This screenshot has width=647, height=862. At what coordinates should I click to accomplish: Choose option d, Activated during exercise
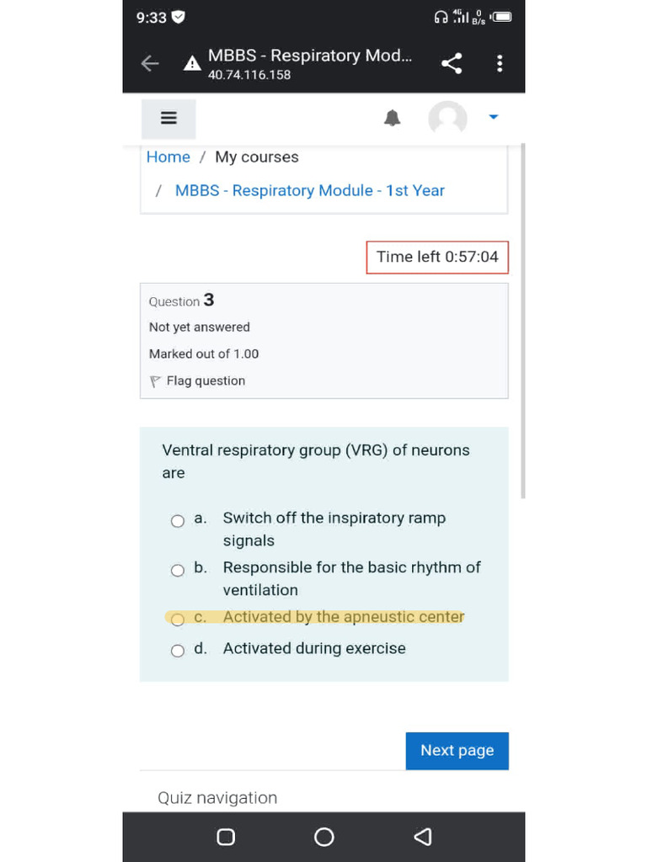(x=178, y=651)
